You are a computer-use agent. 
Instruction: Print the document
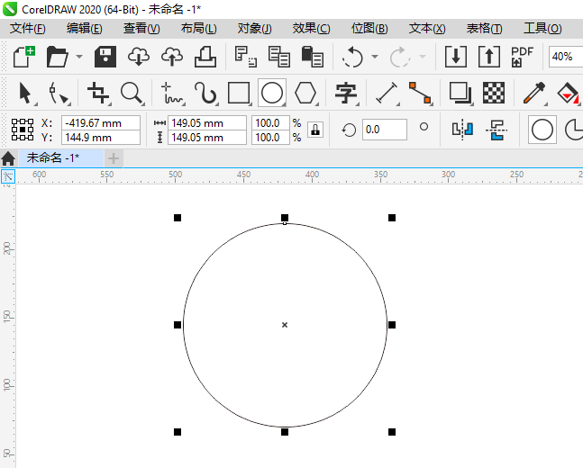click(205, 57)
